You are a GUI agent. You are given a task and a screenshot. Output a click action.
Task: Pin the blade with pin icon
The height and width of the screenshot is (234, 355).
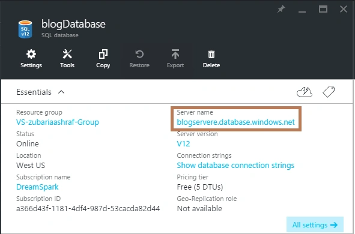281,9
